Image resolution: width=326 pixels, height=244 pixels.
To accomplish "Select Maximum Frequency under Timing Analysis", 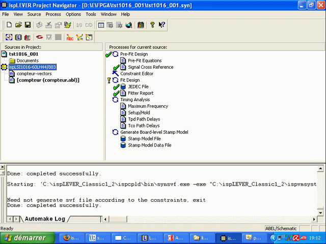I will tap(148, 106).
